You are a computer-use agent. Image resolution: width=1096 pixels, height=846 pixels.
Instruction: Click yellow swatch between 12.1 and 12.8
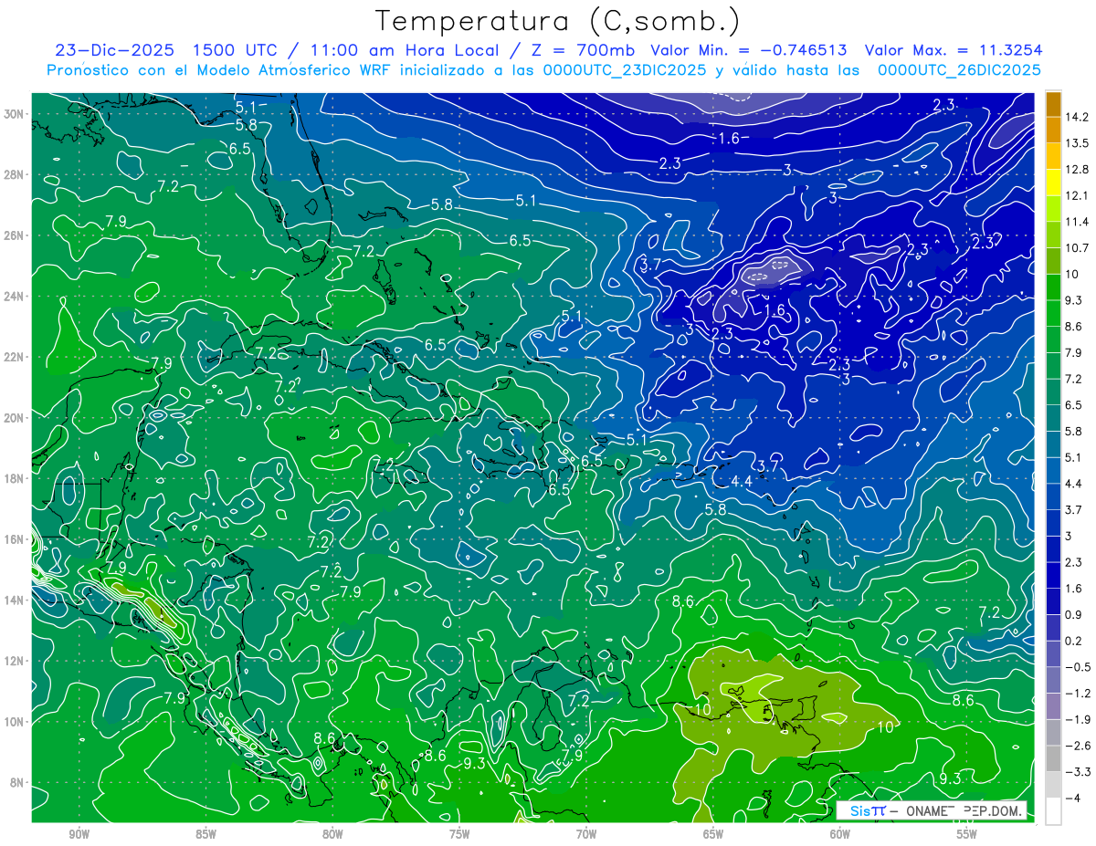1053,183
